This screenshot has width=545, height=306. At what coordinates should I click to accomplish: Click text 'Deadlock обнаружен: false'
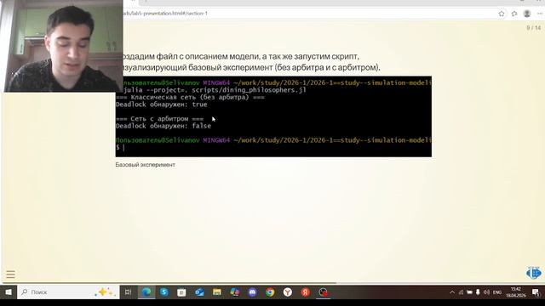point(163,126)
